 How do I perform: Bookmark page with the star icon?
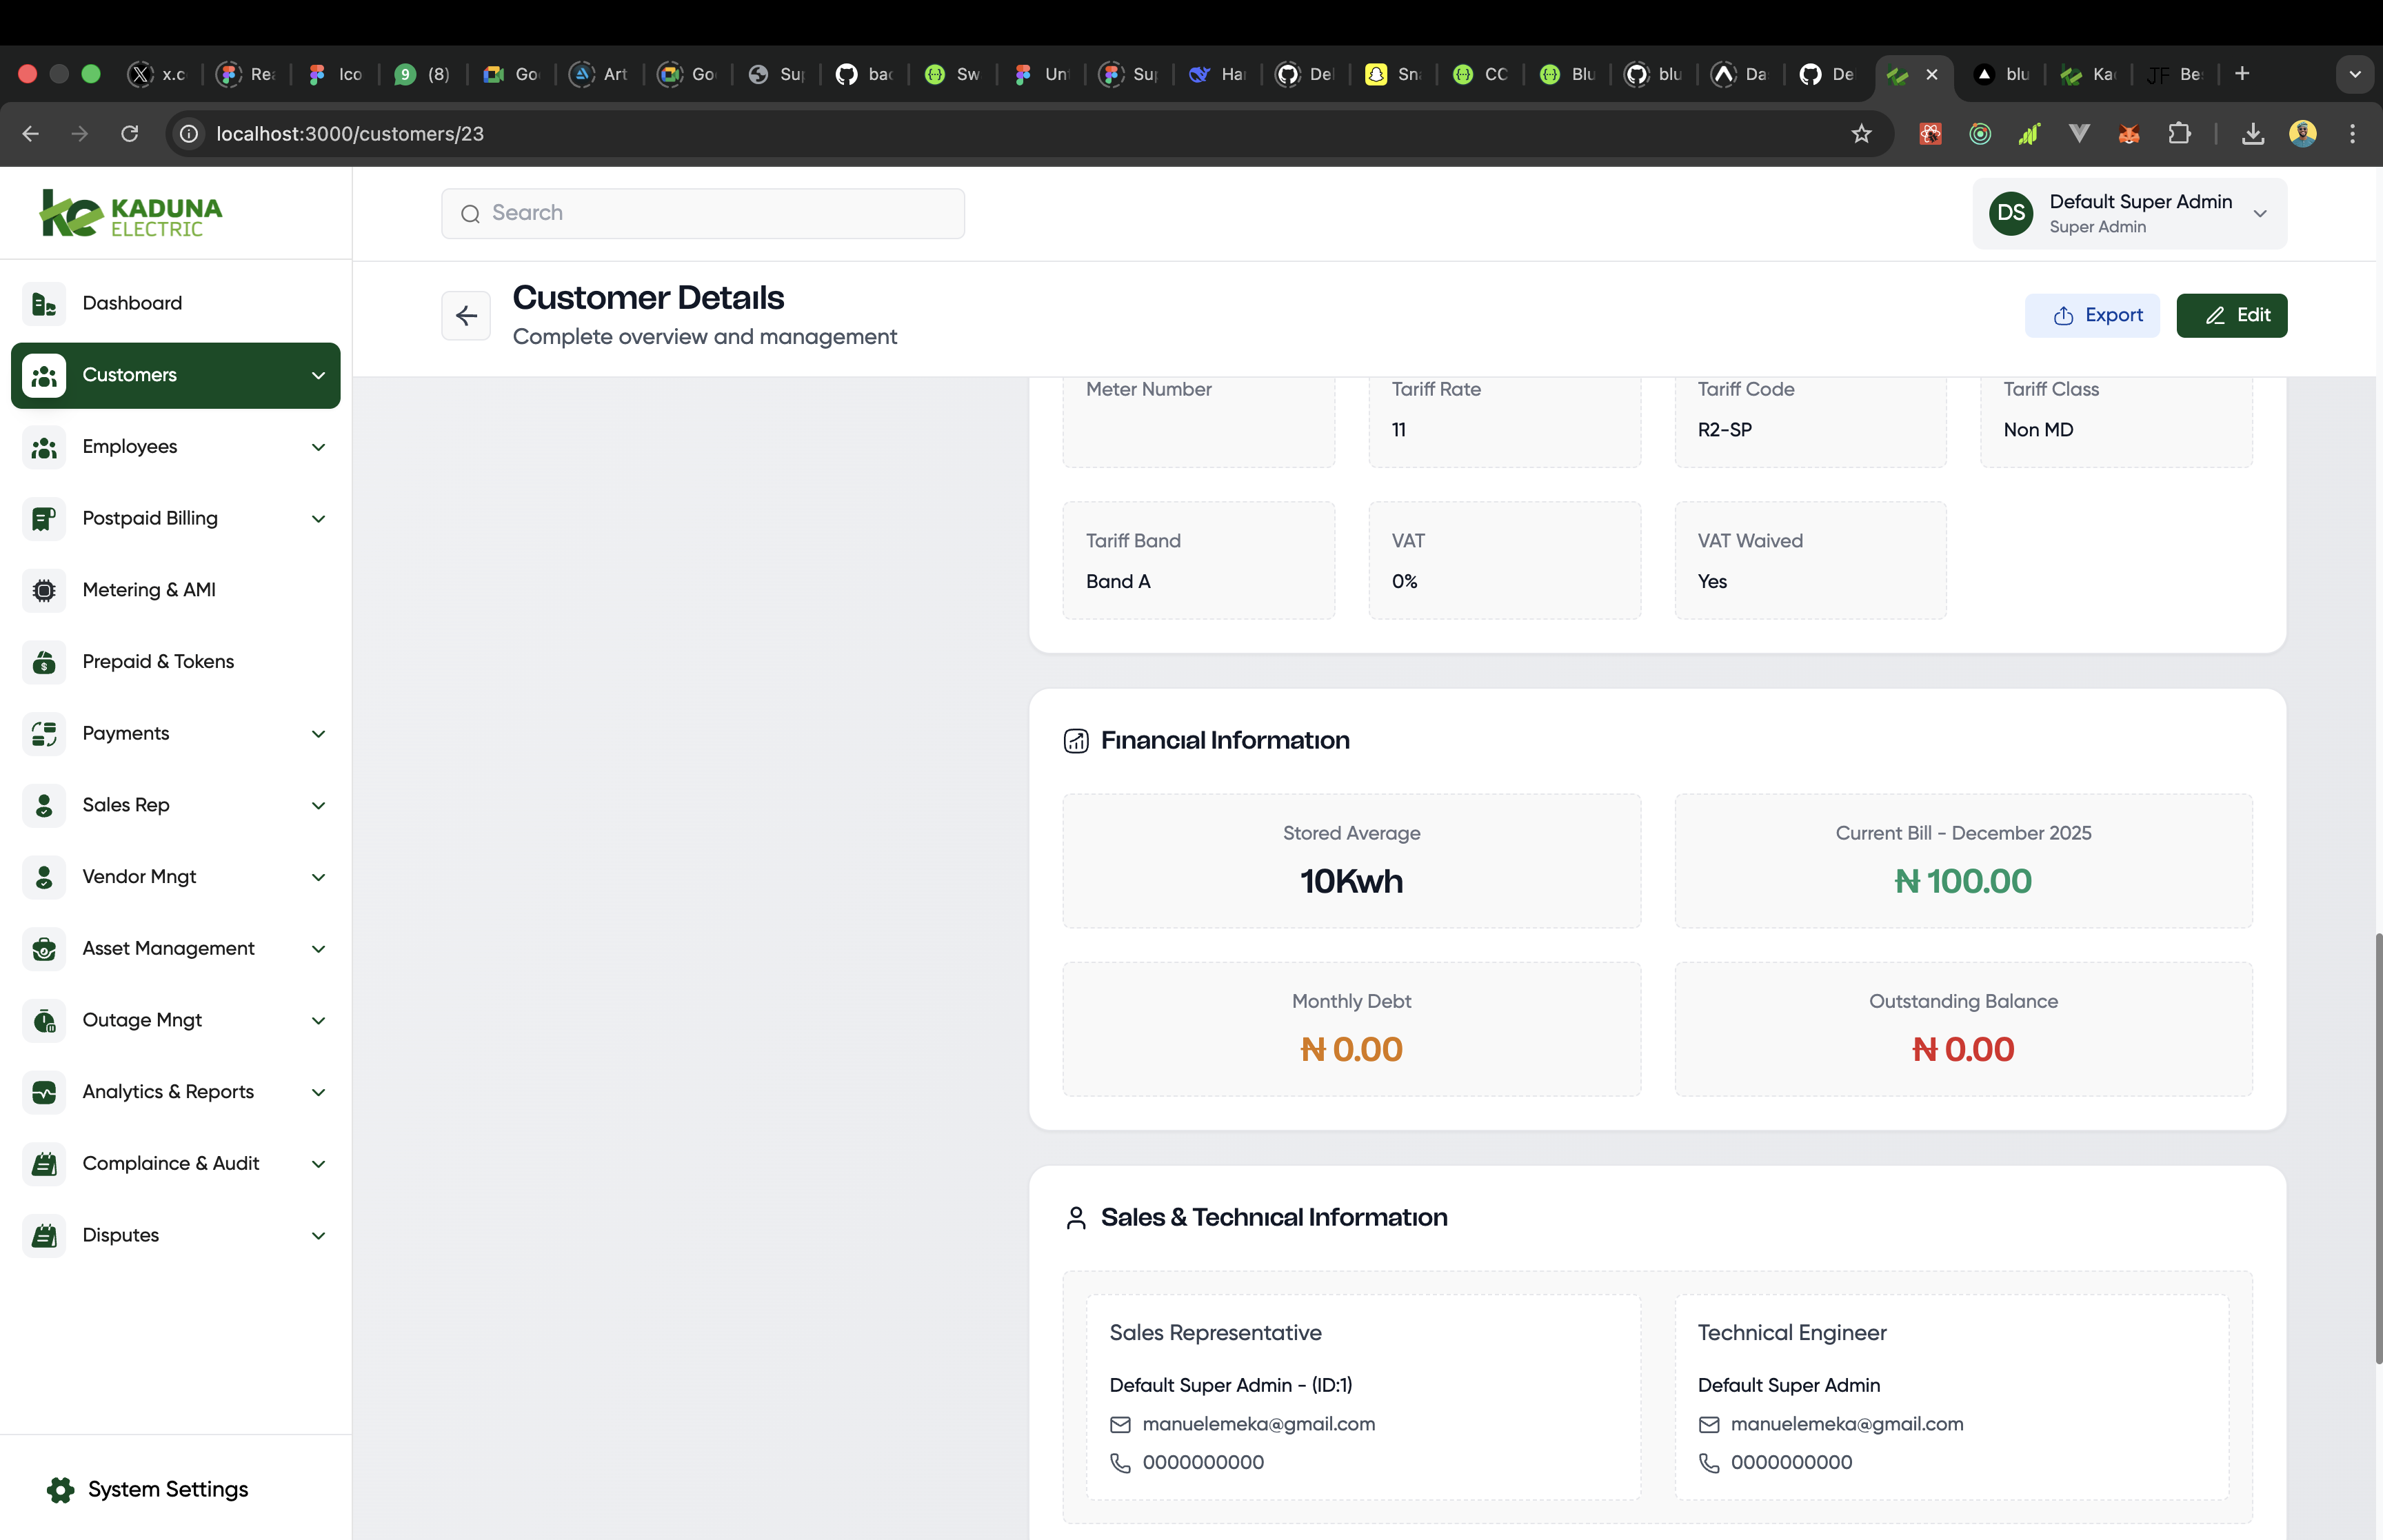click(x=1861, y=134)
